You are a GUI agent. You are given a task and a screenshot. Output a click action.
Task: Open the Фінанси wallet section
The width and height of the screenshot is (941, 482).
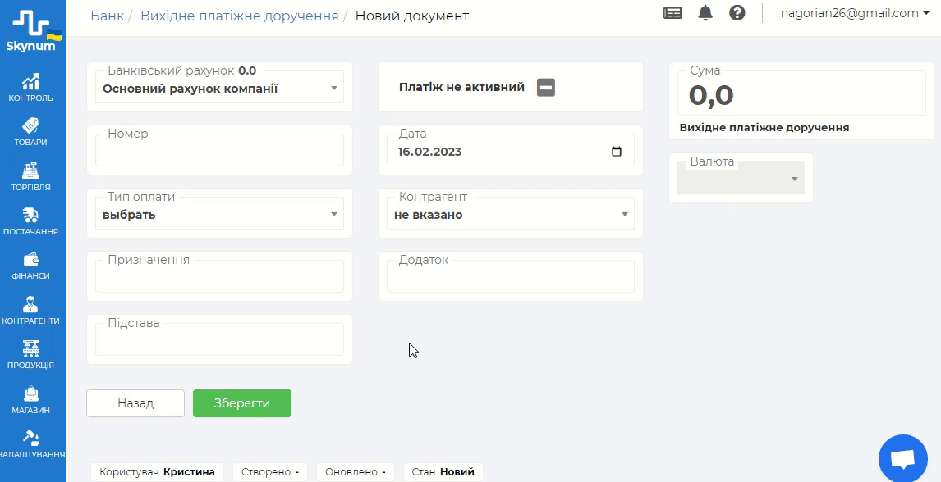pos(31,266)
